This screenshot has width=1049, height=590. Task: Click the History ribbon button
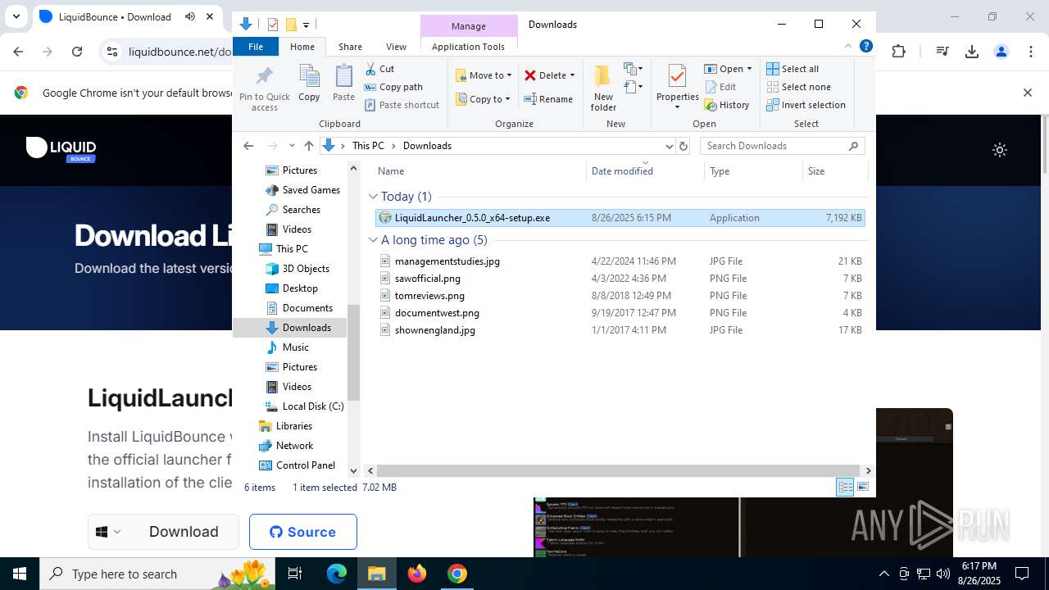(x=727, y=105)
